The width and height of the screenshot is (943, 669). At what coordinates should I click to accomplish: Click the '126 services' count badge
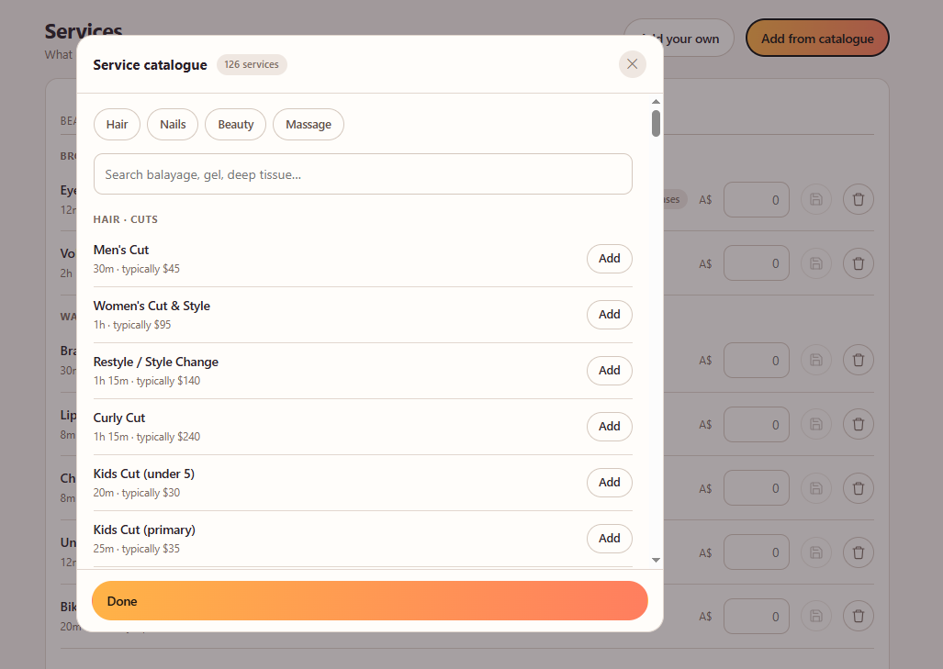(252, 64)
